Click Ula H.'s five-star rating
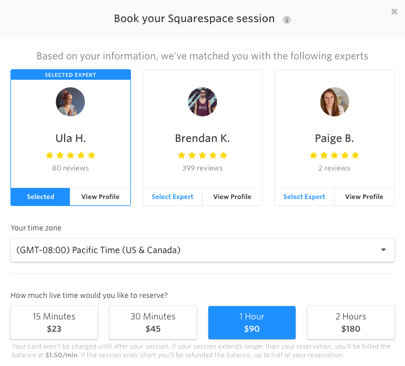The height and width of the screenshot is (366, 405). click(70, 155)
